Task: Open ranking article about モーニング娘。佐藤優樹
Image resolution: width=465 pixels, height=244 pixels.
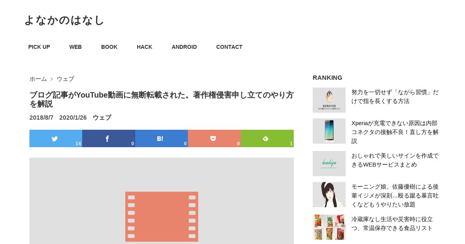Action: (395, 195)
